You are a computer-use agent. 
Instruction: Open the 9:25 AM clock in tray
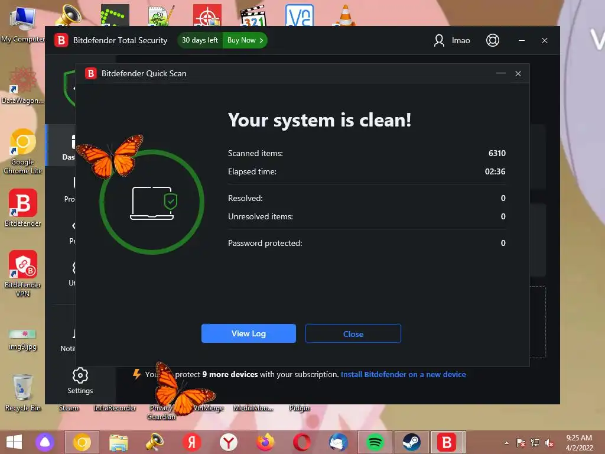pos(579,442)
